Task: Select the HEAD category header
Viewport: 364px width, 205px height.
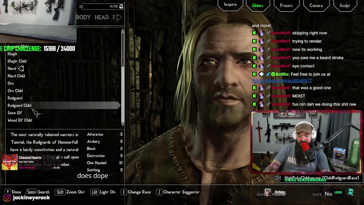Action: tap(102, 17)
